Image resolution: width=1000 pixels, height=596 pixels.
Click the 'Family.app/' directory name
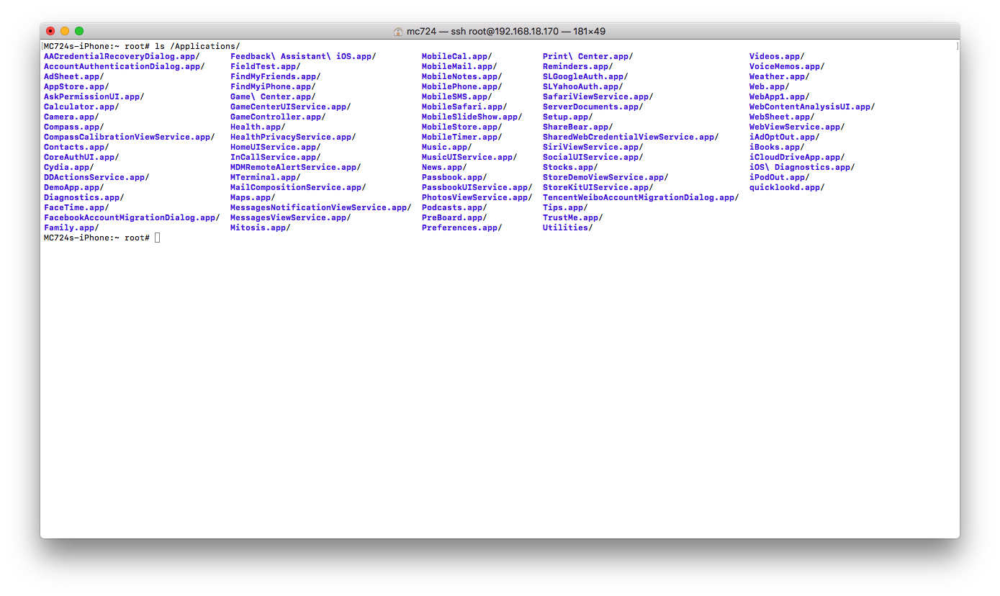[x=71, y=227]
